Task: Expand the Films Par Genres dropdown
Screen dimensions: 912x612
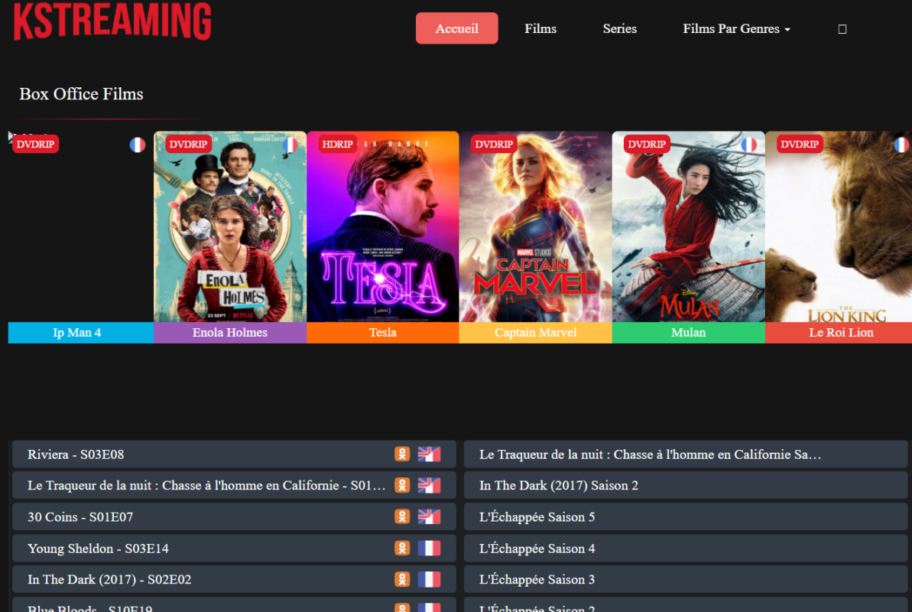Action: coord(736,28)
